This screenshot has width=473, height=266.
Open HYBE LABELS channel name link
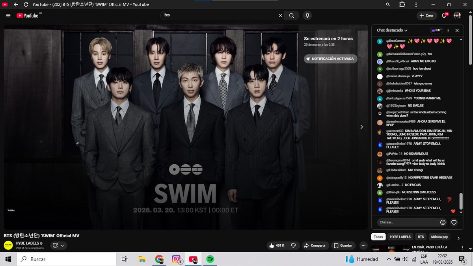click(x=27, y=244)
